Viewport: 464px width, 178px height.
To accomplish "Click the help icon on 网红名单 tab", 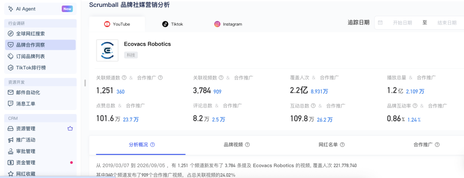I will [342, 145].
